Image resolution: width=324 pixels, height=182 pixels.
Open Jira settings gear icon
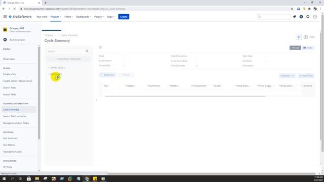[x=308, y=17]
